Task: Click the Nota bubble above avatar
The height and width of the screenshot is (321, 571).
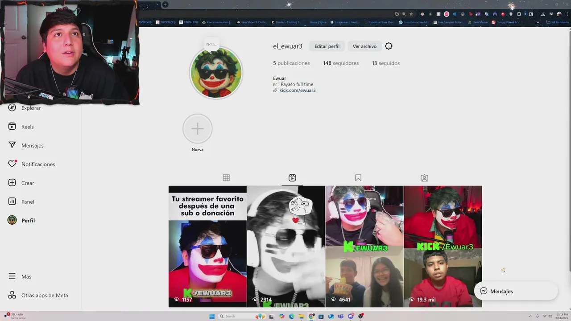Action: (211, 44)
